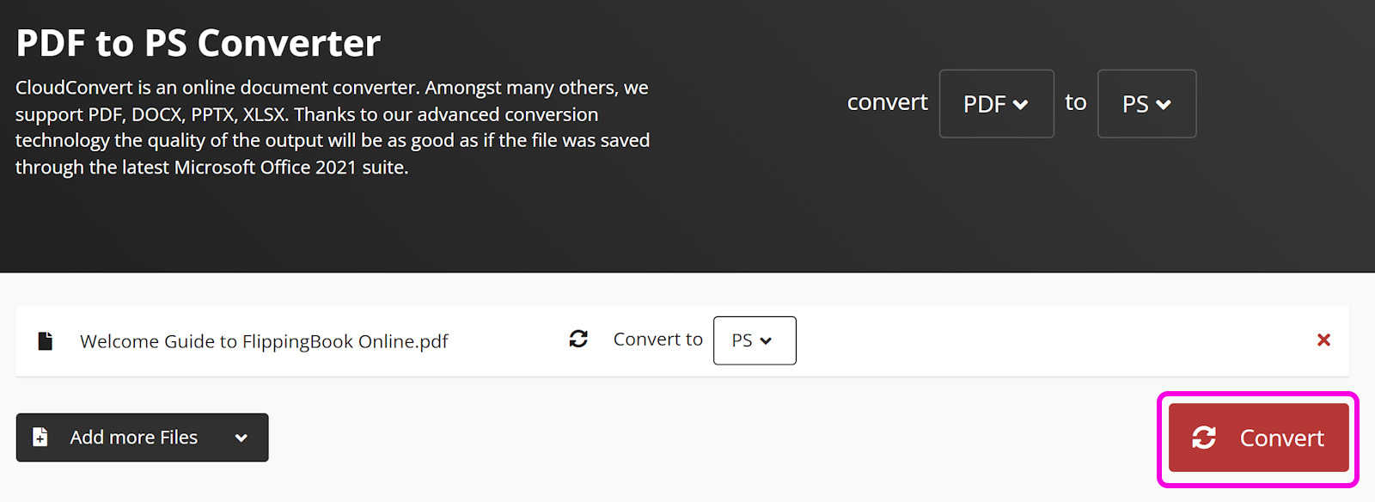Click the word to between format selectors
This screenshot has width=1375, height=502.
pos(1075,102)
